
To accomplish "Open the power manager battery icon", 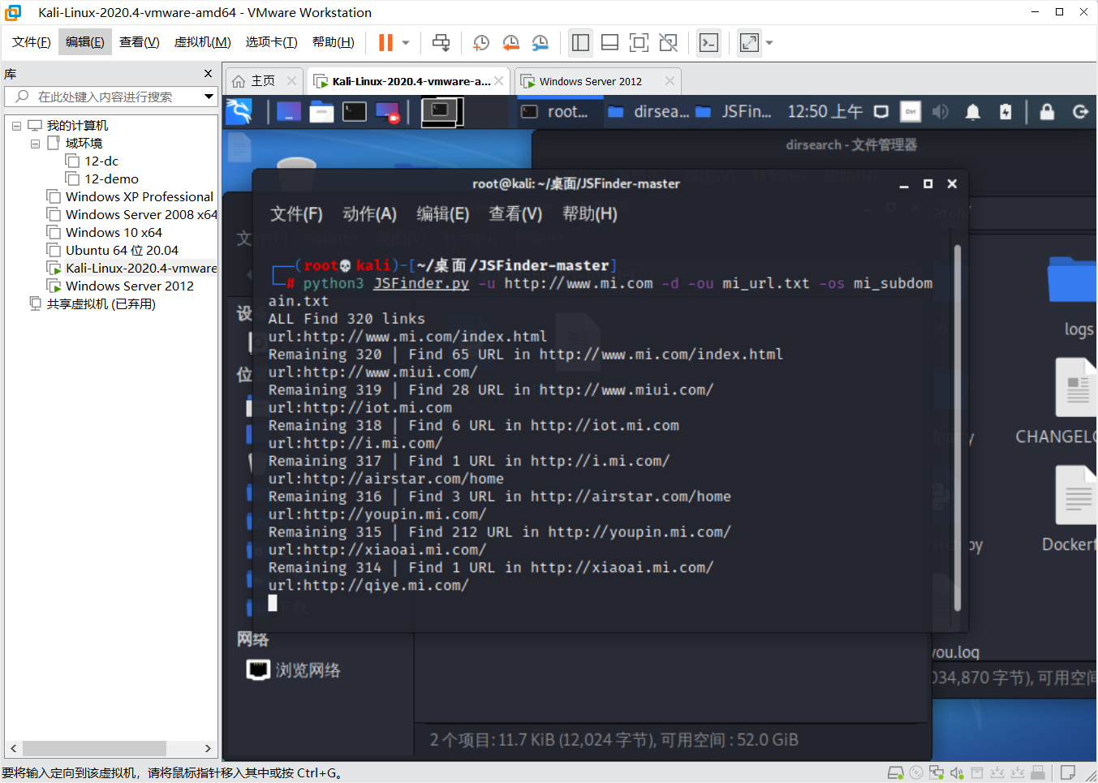I will click(1005, 112).
